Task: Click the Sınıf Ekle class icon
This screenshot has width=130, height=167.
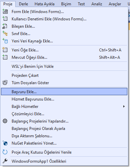Action: [5, 33]
